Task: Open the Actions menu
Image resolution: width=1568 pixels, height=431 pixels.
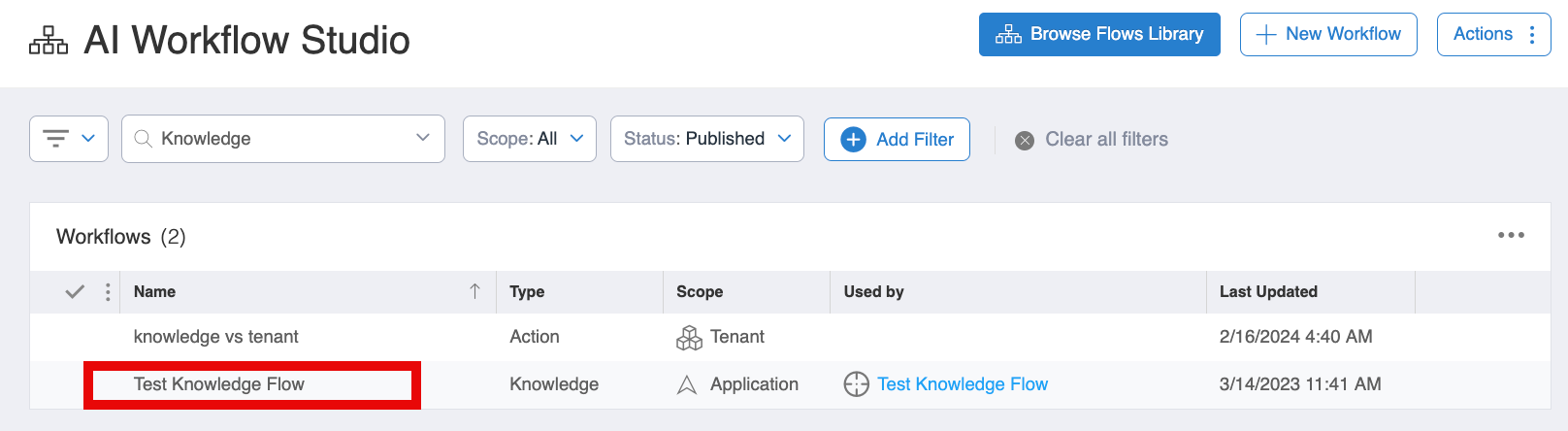Action: point(1492,34)
